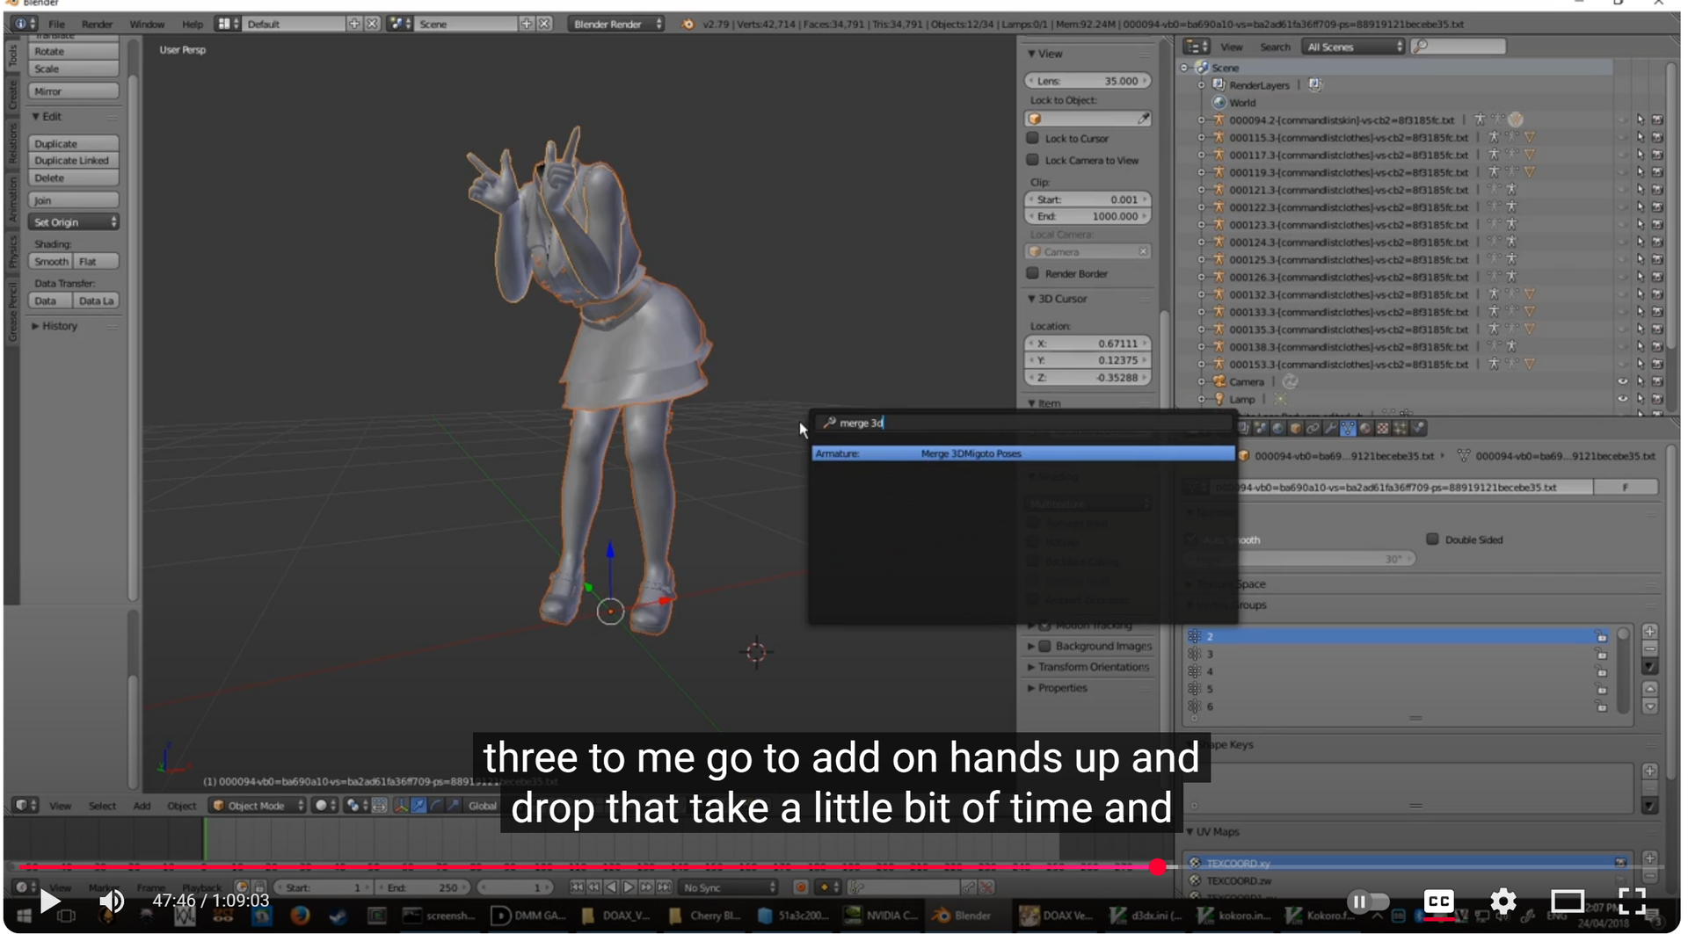Add a new vertex group with plus
This screenshot has height=934, width=1688.
(x=1650, y=631)
